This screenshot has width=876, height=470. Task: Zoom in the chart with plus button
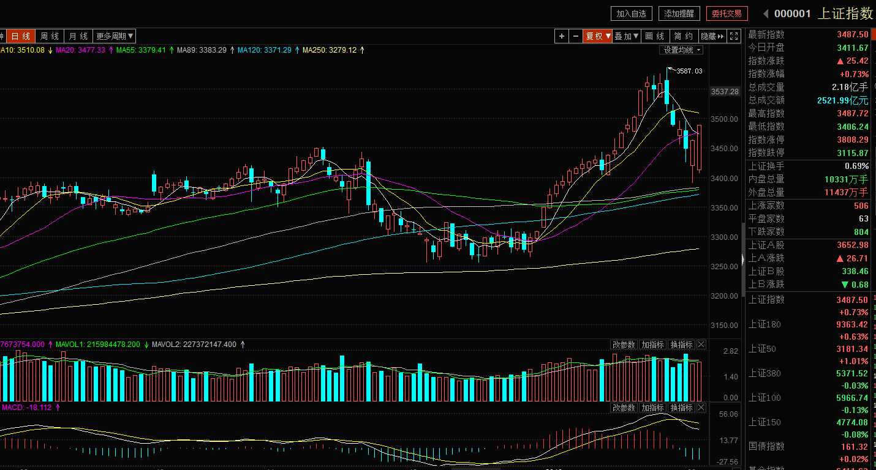click(x=562, y=36)
